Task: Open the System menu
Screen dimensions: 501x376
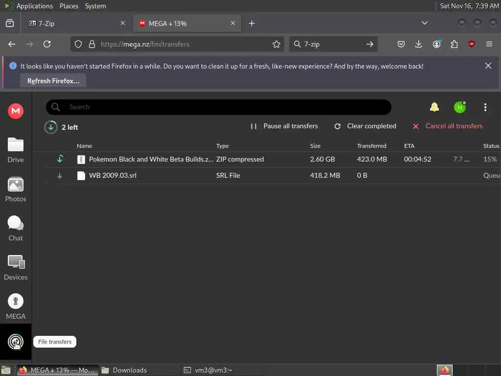Action: [x=95, y=6]
